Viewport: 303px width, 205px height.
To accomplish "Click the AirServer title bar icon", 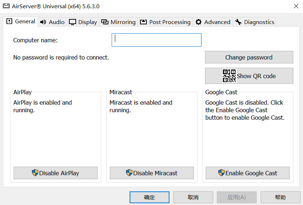I will point(6,6).
